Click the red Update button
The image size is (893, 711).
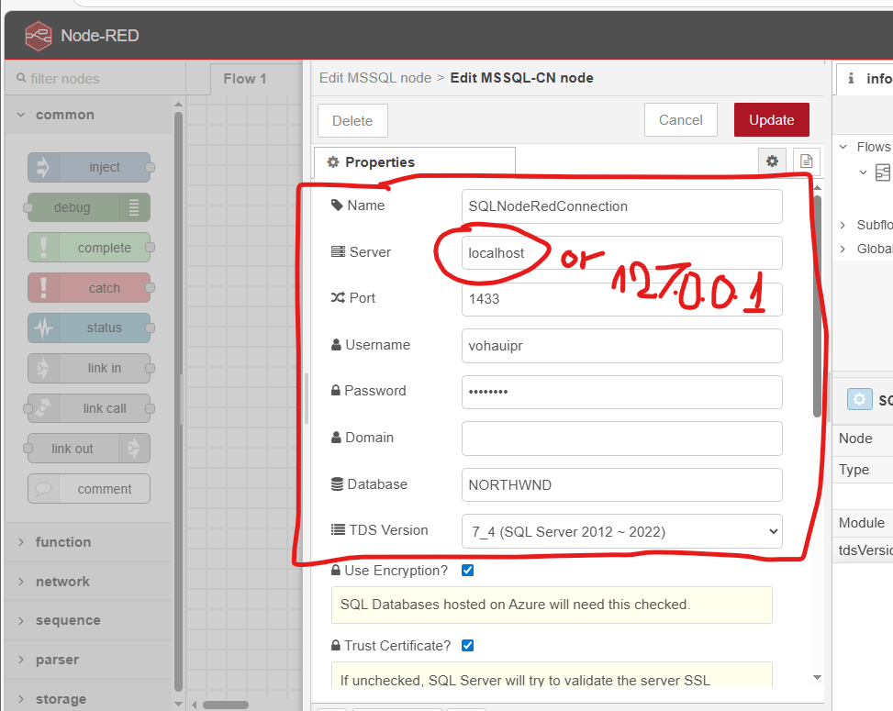pyautogui.click(x=771, y=120)
